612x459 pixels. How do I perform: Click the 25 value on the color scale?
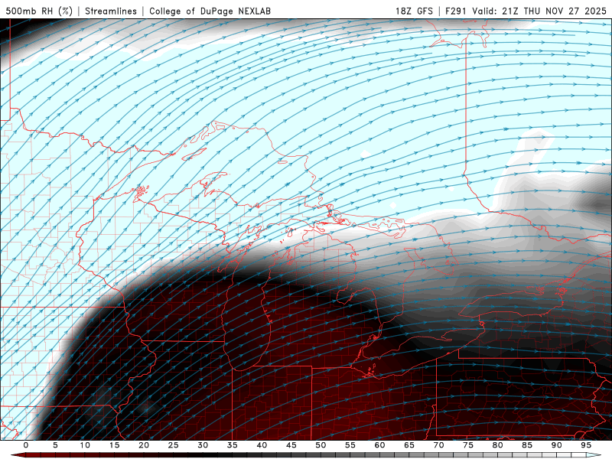174,445
